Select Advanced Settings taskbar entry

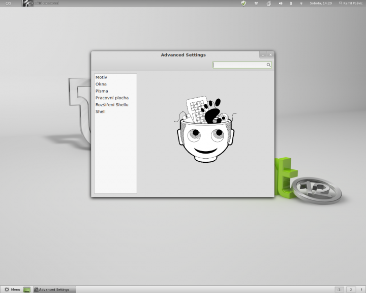coord(54,289)
